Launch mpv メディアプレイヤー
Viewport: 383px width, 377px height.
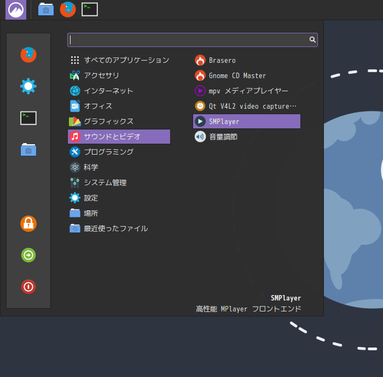247,91
